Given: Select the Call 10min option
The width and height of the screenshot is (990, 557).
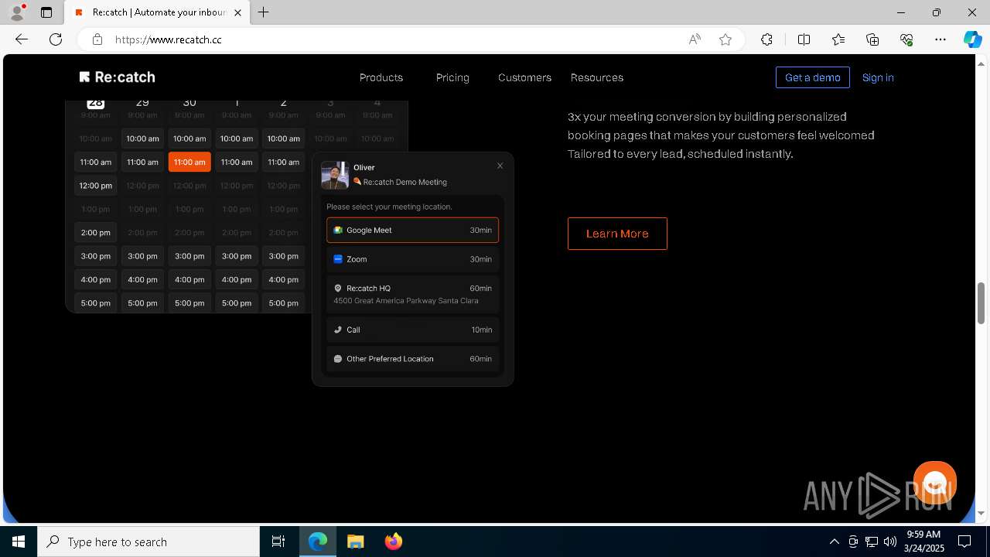Looking at the screenshot, I should tap(412, 330).
